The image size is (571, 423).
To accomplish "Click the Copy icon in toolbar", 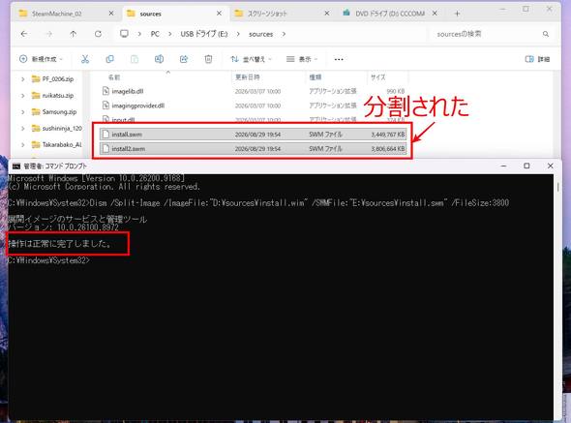I will coord(109,59).
